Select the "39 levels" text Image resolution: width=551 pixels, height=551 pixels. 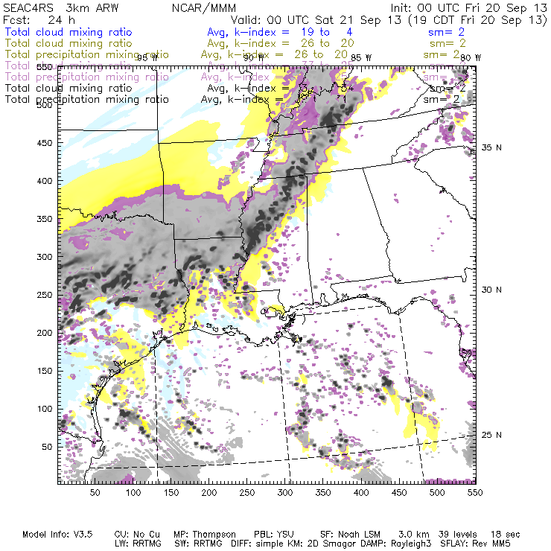(457, 535)
